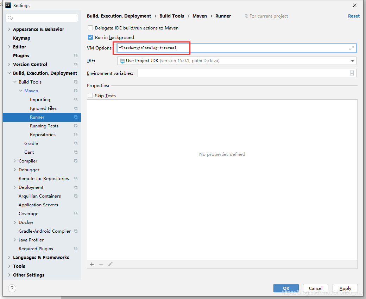Viewport: 366px width, 299px height.
Task: Open the help question mark button
Action: tap(12, 288)
